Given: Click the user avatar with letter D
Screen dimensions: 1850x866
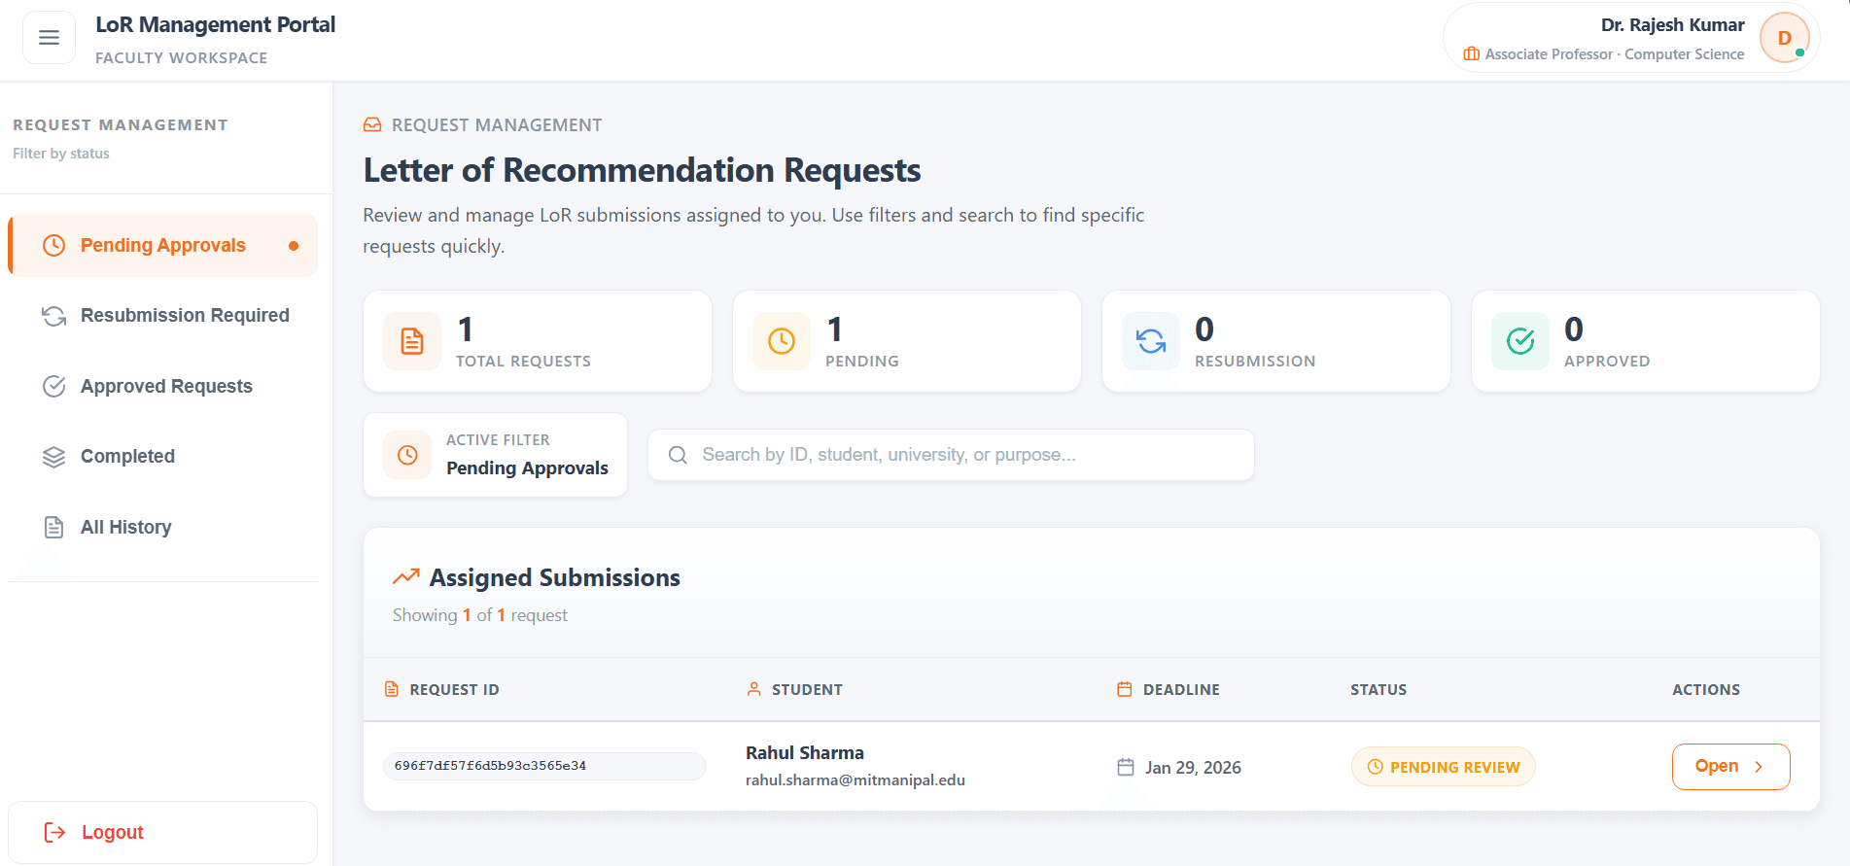Looking at the screenshot, I should 1784,39.
